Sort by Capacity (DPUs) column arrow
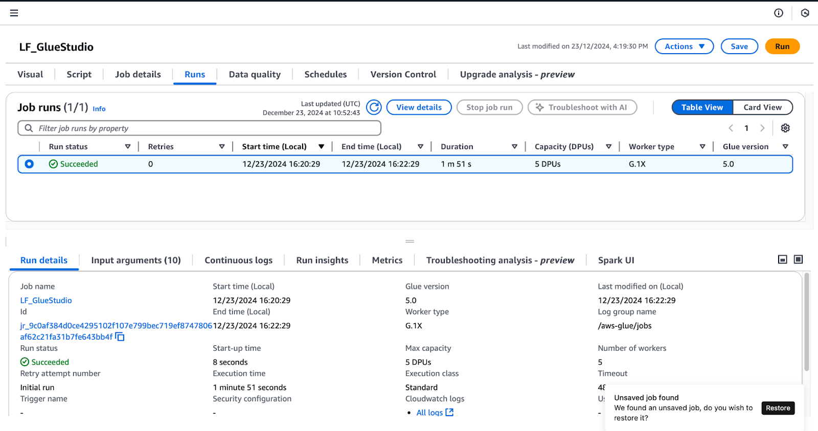 pyautogui.click(x=608, y=147)
